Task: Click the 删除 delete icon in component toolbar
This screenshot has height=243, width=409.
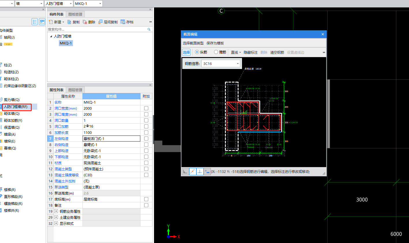Action: pos(85,22)
